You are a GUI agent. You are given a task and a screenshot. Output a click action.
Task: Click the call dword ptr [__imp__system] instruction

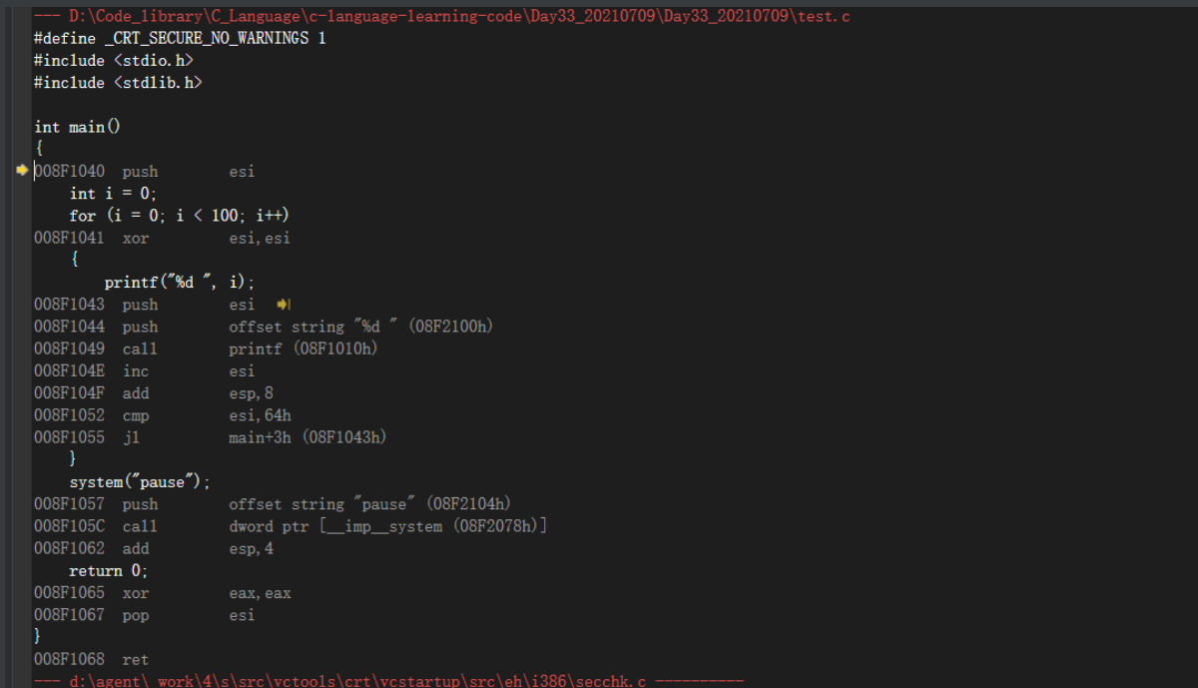[291, 526]
